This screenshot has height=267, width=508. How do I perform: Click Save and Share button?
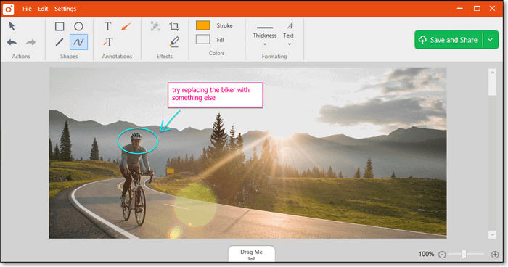coord(448,40)
